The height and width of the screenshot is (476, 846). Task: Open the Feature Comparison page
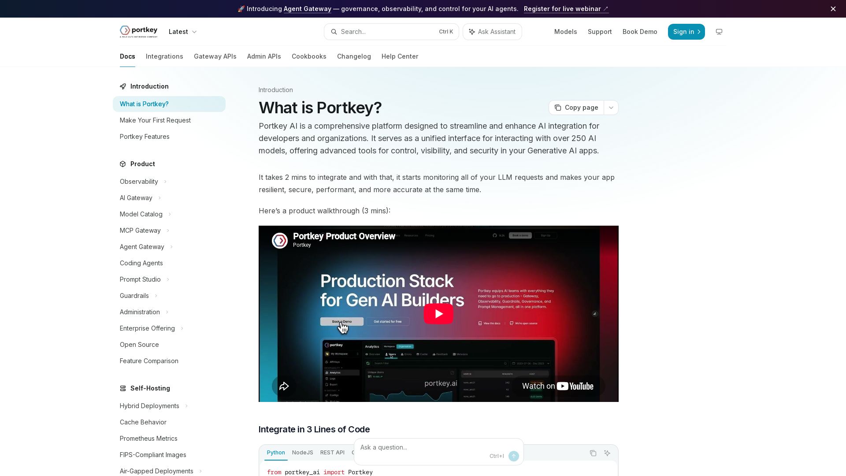click(169, 361)
